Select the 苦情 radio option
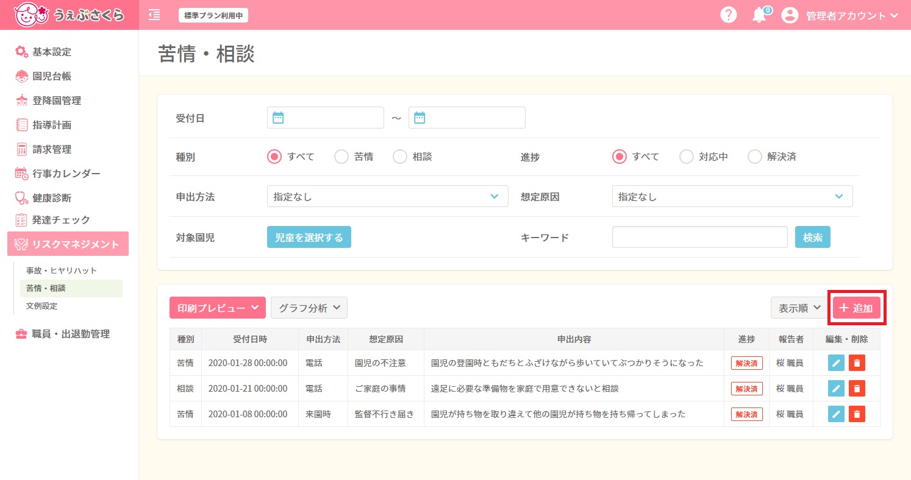The width and height of the screenshot is (911, 480). 341,157
